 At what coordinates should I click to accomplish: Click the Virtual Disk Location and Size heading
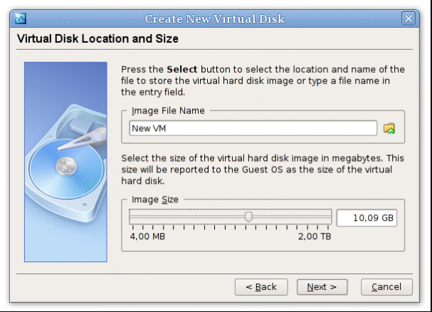click(98, 38)
